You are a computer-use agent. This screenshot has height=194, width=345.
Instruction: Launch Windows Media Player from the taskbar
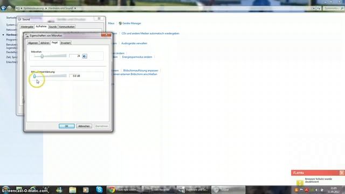86,190
